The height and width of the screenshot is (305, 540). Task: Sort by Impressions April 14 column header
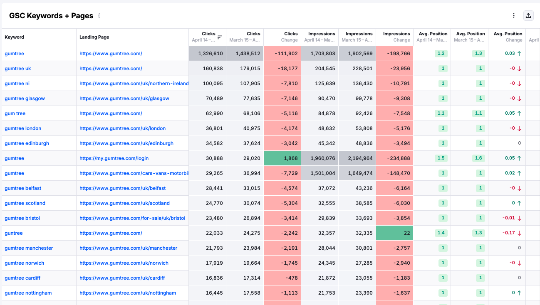coord(320,37)
